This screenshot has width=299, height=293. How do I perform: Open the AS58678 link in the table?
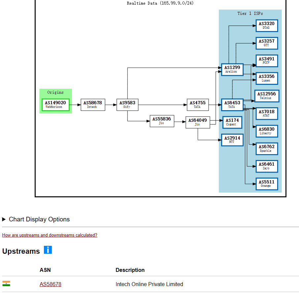click(x=50, y=284)
